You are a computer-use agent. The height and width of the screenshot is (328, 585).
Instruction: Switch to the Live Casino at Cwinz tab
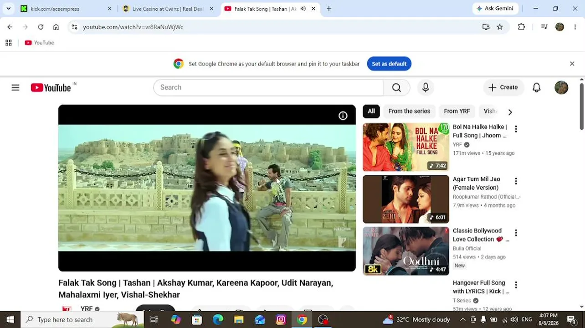pos(168,9)
